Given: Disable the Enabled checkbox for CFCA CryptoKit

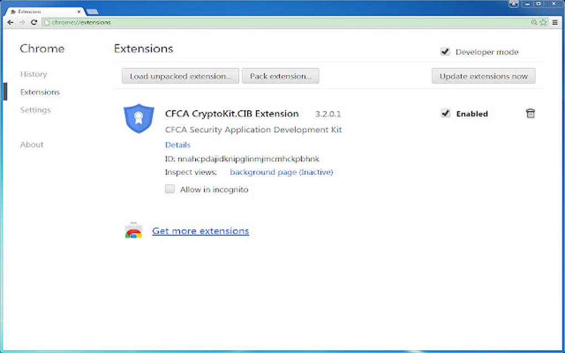Looking at the screenshot, I should click(x=446, y=113).
